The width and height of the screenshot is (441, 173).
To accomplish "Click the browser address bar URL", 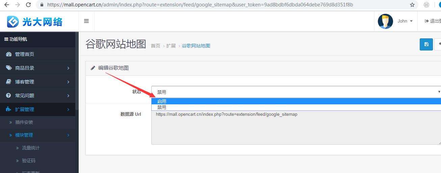I will 199,5.
